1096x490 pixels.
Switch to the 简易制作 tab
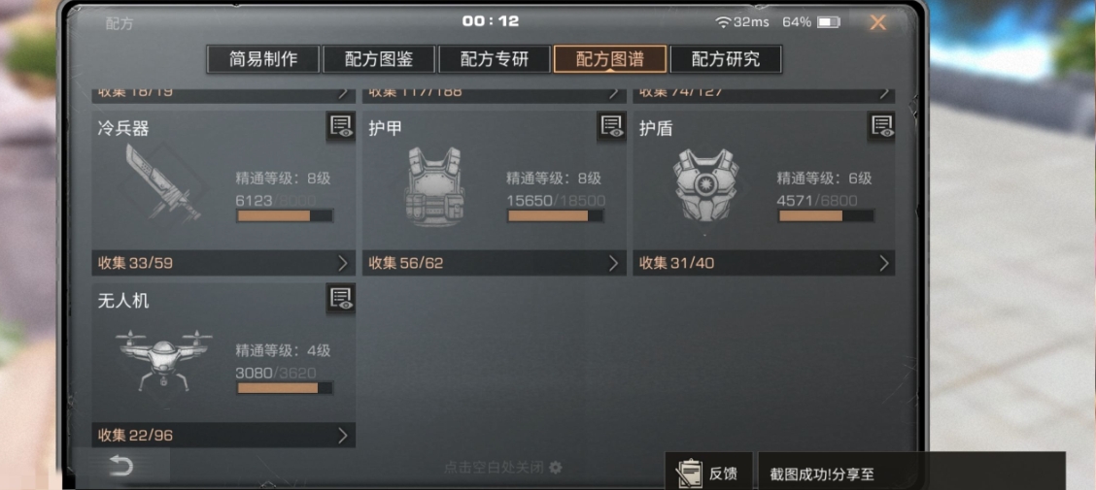[x=263, y=59]
